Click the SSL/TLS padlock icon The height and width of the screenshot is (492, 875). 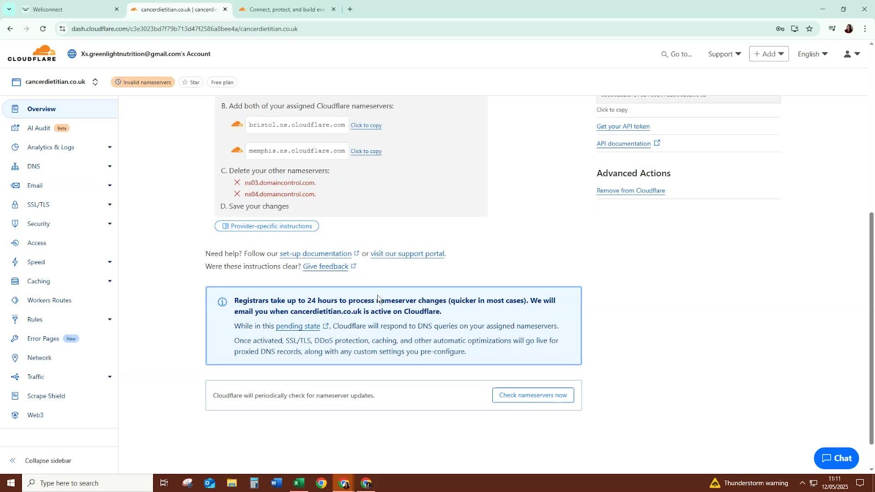coord(15,204)
